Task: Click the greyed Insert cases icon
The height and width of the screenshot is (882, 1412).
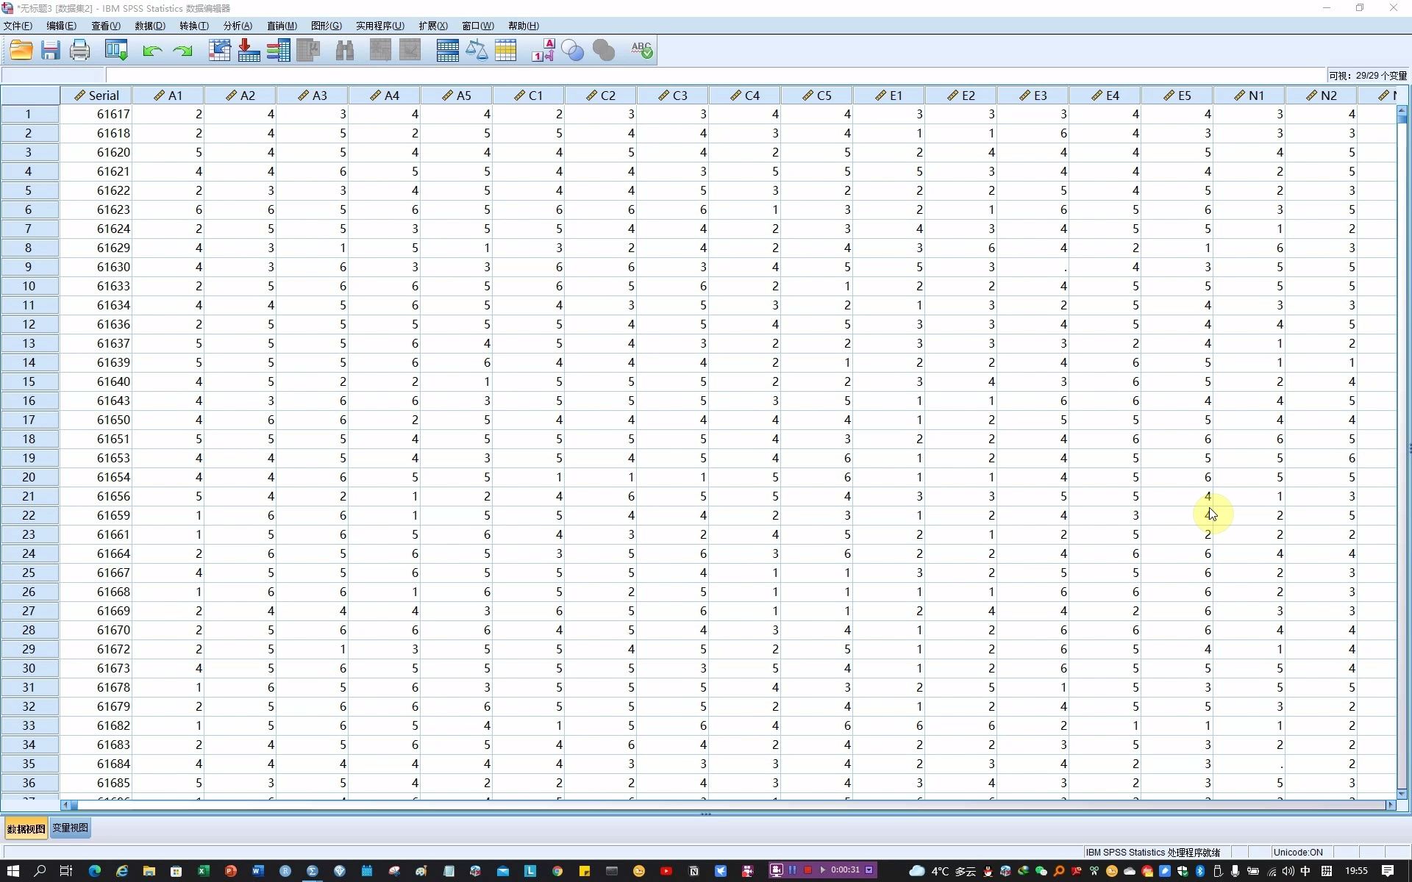Action: [380, 50]
